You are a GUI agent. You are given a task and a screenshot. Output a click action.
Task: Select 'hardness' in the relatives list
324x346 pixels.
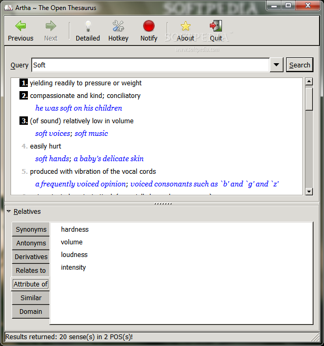(x=75, y=230)
